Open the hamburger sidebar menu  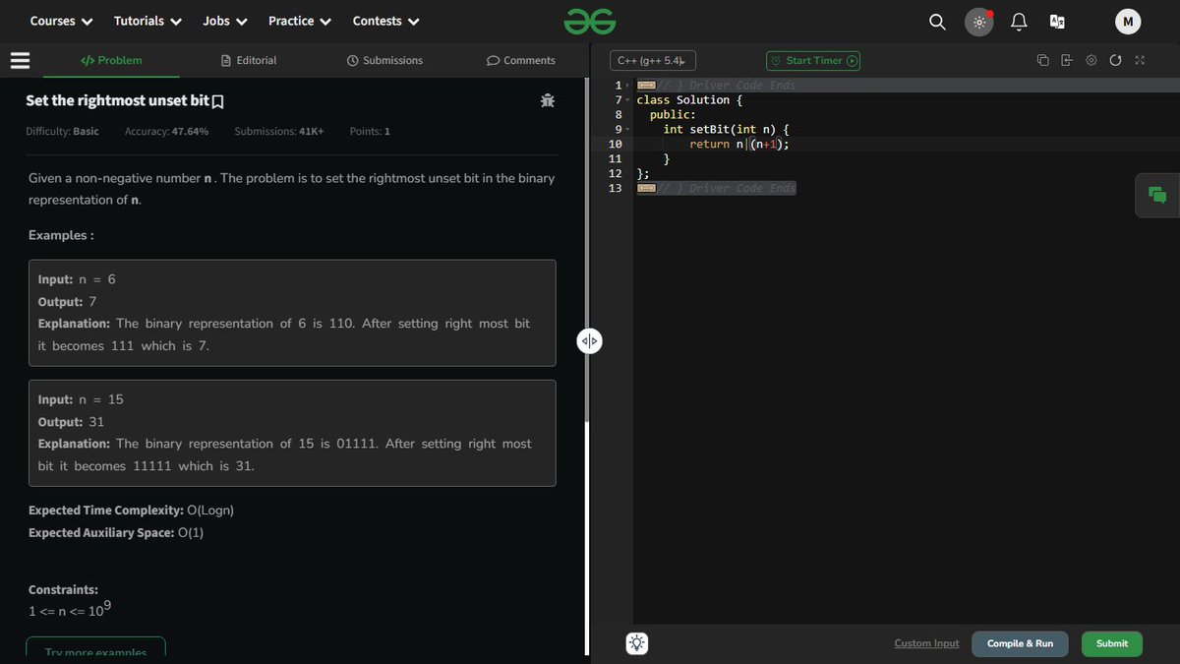coord(20,60)
